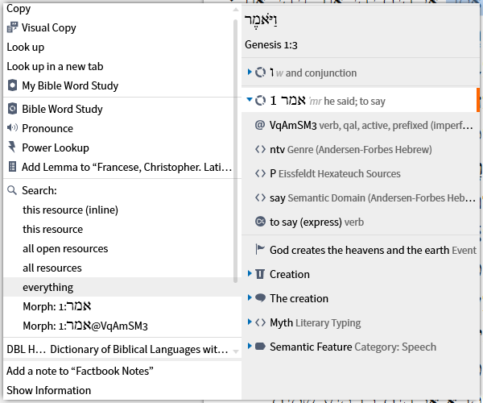Click the My Bible Word Study icon
This screenshot has height=403, width=483.
[12, 85]
